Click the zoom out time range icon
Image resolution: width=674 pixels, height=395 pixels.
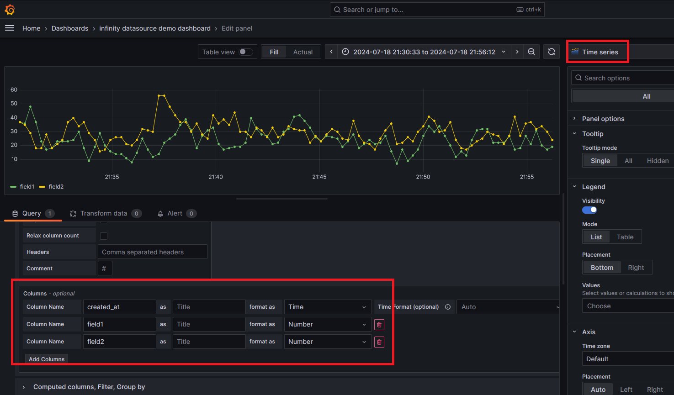tap(531, 52)
